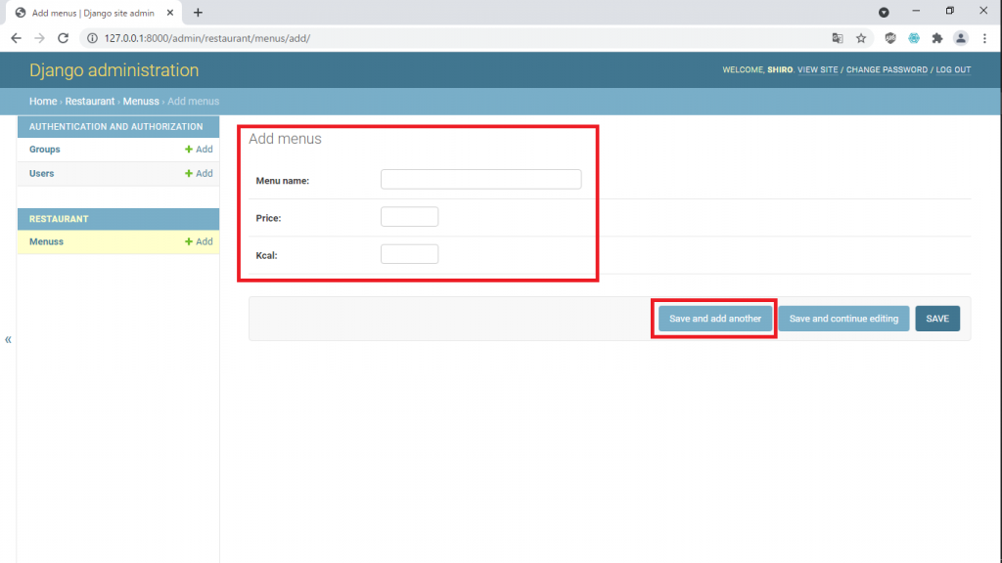
Task: Click the Chrome profile avatar icon
Action: 961,38
